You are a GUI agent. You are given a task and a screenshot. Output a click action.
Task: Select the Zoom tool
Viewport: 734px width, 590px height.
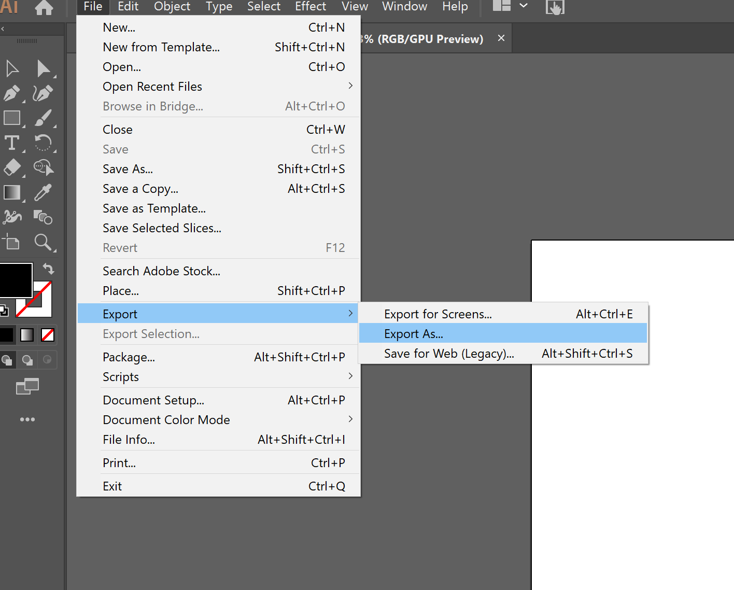tap(44, 242)
